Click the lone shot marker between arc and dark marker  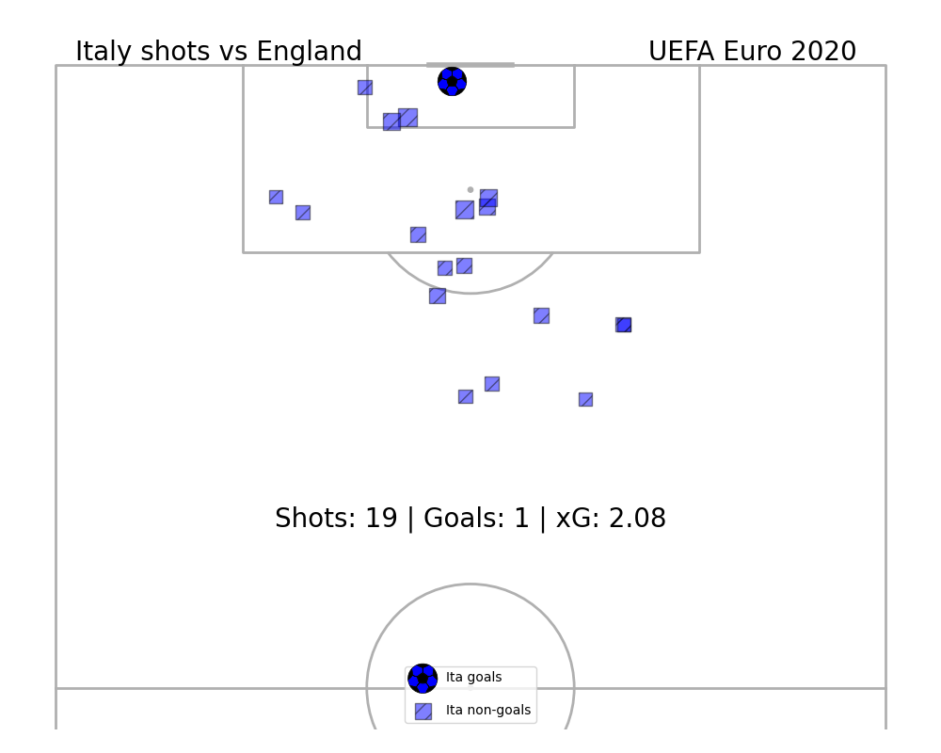[x=541, y=316]
